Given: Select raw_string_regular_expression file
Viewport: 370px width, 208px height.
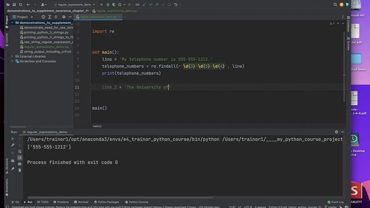Looking at the screenshot, I should click(x=47, y=42).
